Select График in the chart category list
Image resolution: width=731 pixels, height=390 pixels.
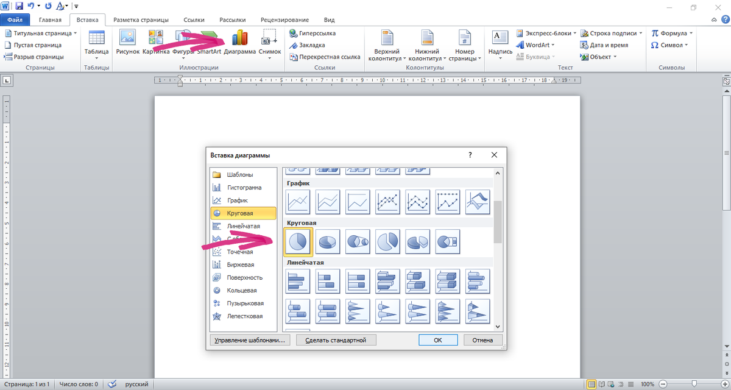coord(243,200)
